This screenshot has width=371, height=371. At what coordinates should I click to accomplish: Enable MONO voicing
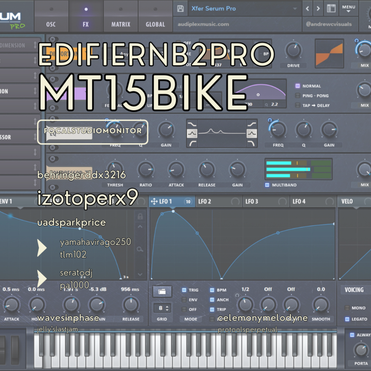[x=347, y=308]
